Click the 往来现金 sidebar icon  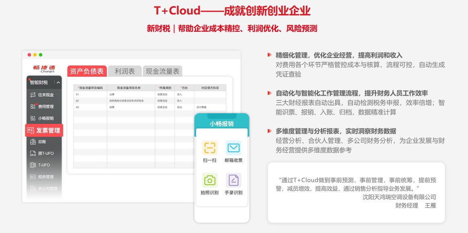click(33, 95)
